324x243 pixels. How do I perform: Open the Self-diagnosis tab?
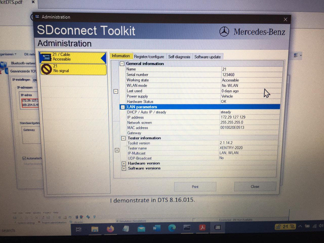point(179,57)
